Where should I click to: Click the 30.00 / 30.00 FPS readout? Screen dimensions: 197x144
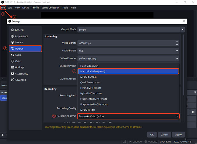click(x=182, y=142)
